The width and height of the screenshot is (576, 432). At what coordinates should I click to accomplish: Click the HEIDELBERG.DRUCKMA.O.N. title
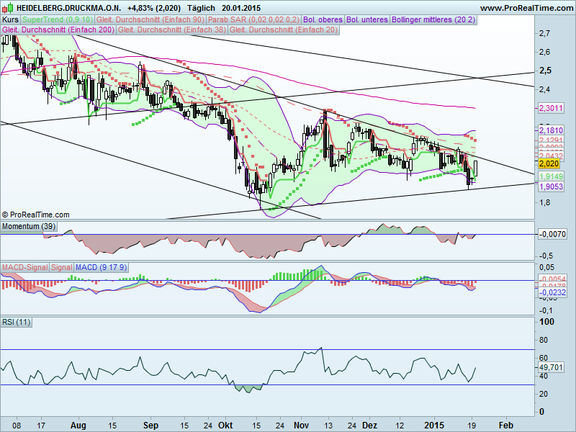68,8
